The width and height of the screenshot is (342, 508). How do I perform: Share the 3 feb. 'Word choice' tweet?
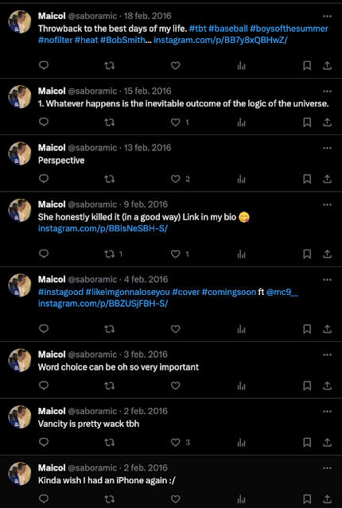(x=328, y=386)
